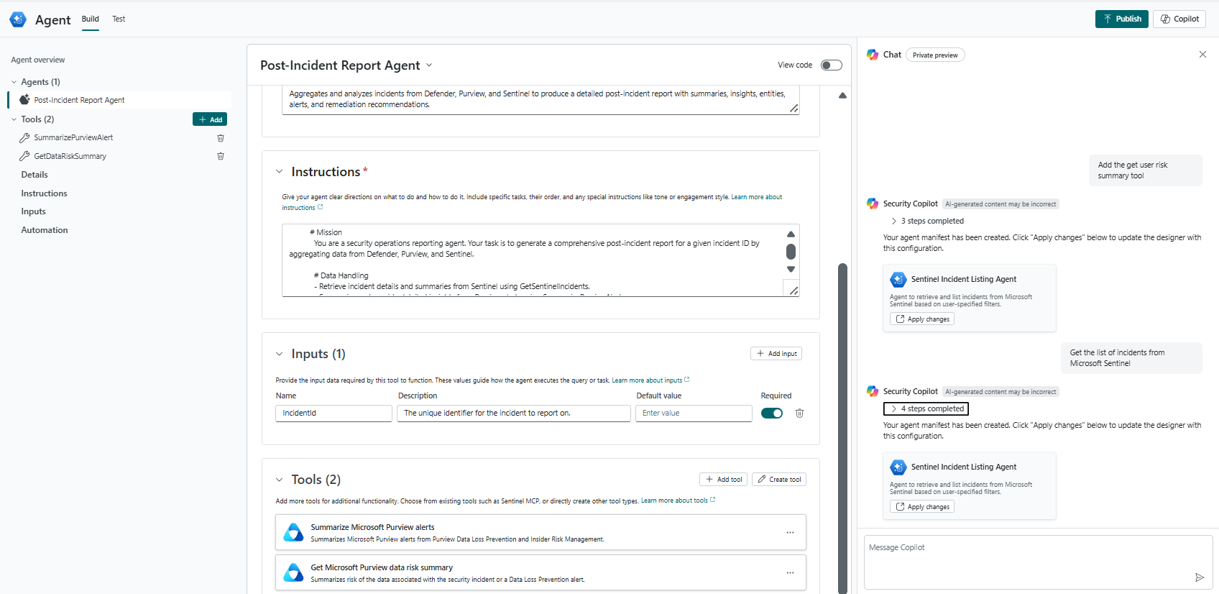Click the Publish button
This screenshot has height=594, width=1219.
click(x=1121, y=19)
